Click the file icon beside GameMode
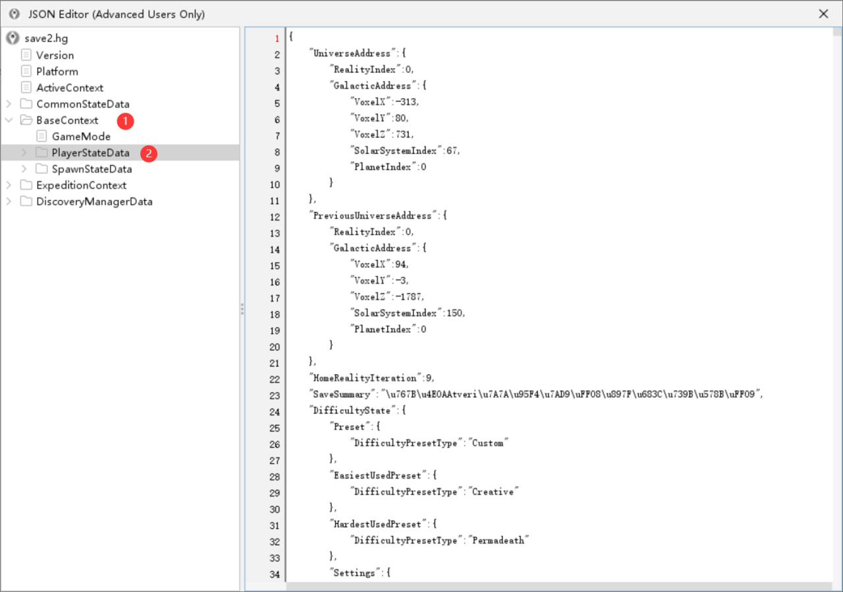 click(42, 136)
